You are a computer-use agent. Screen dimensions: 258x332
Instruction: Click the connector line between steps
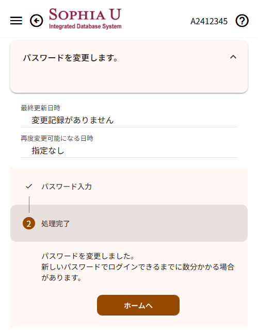pyautogui.click(x=29, y=205)
